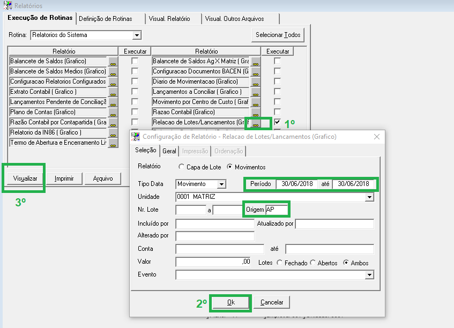
Task: Open the Geral tab in dialog
Action: [x=169, y=151]
